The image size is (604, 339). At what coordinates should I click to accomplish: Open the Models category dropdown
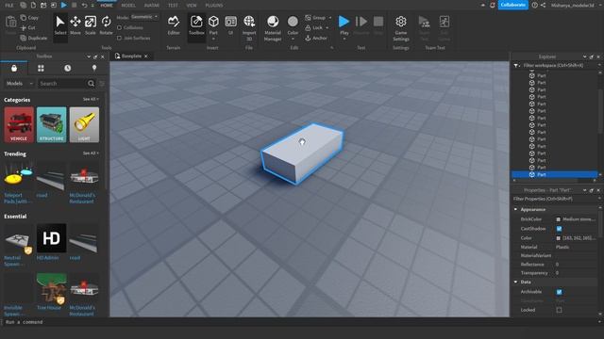[19, 84]
